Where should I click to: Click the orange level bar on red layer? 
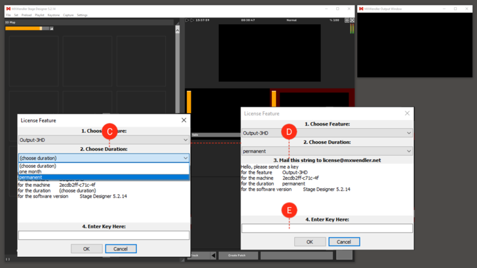coord(274,99)
